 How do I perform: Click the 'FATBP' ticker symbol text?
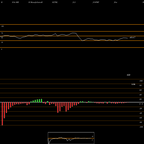[x=96, y=2]
